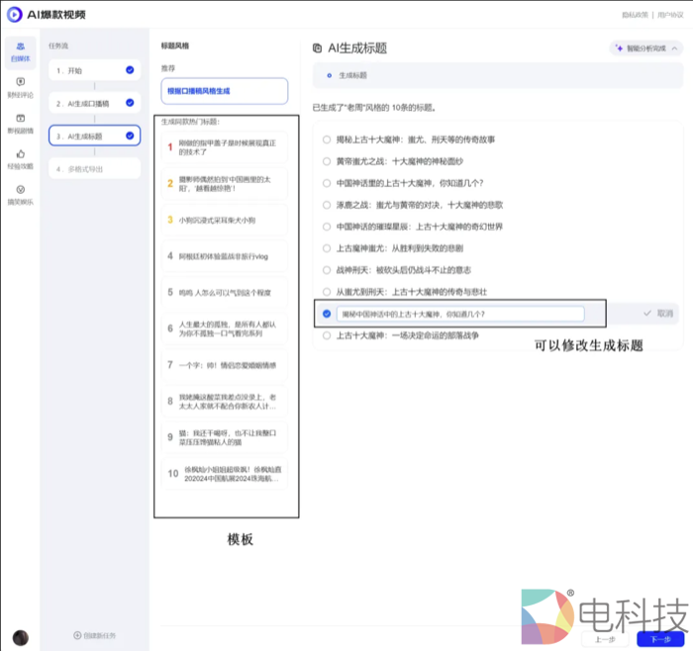Open the 经验攻略 thumbs-up category
Image resolution: width=693 pixels, height=651 pixels.
pos(20,158)
